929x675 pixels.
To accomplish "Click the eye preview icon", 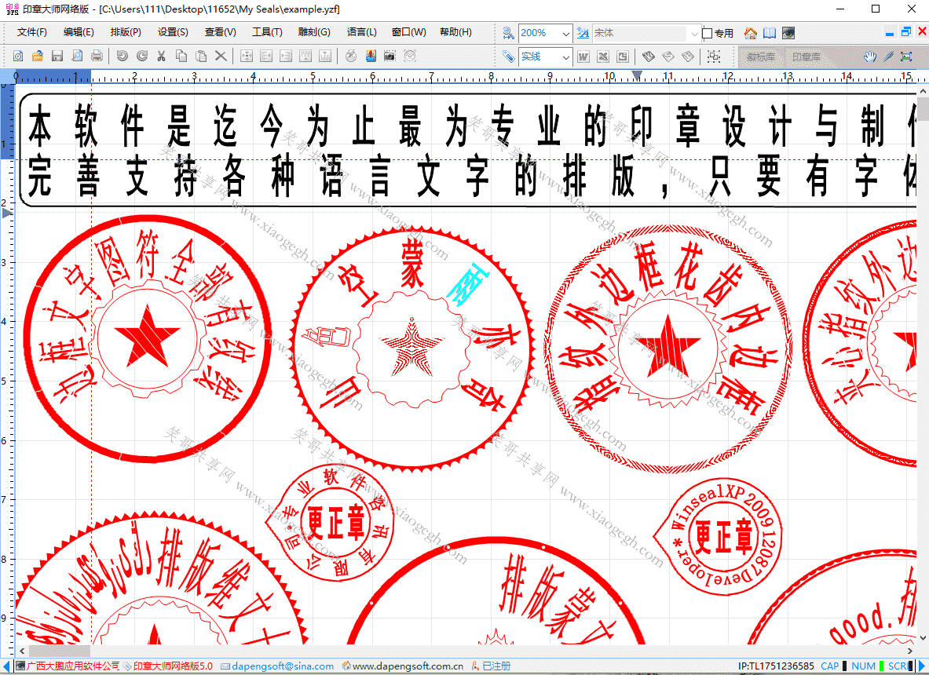I will point(788,33).
